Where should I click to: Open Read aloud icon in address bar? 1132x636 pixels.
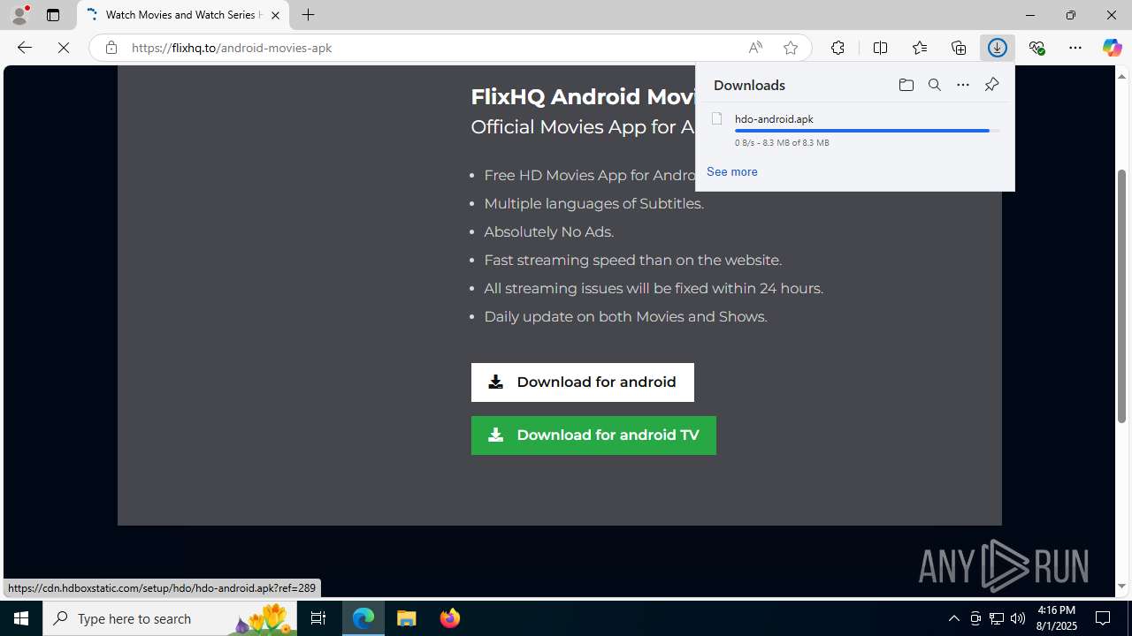click(755, 48)
